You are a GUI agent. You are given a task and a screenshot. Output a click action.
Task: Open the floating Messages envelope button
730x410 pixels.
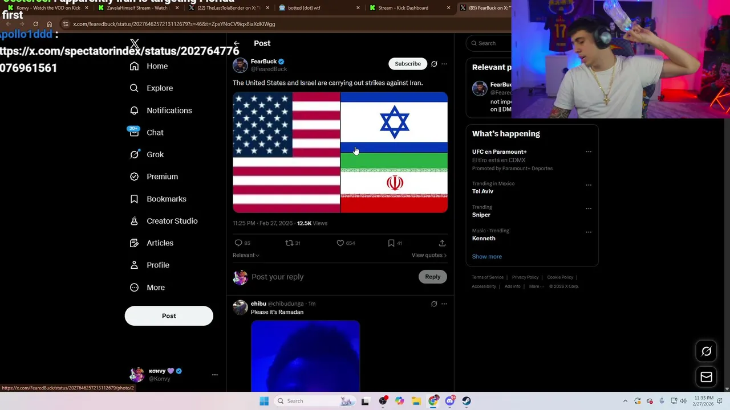pyautogui.click(x=706, y=377)
